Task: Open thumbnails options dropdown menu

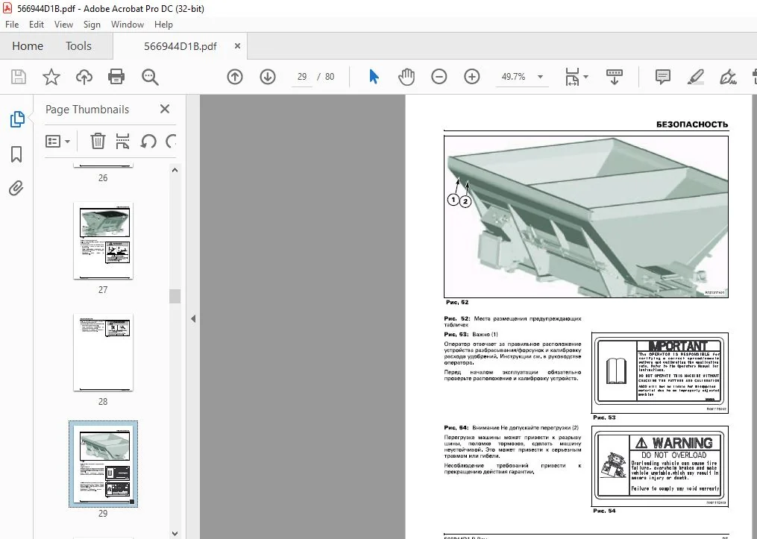Action: coord(57,142)
